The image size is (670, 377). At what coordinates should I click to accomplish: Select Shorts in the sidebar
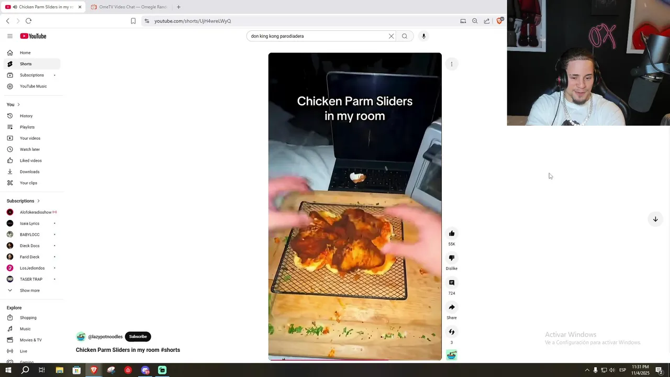click(x=31, y=64)
